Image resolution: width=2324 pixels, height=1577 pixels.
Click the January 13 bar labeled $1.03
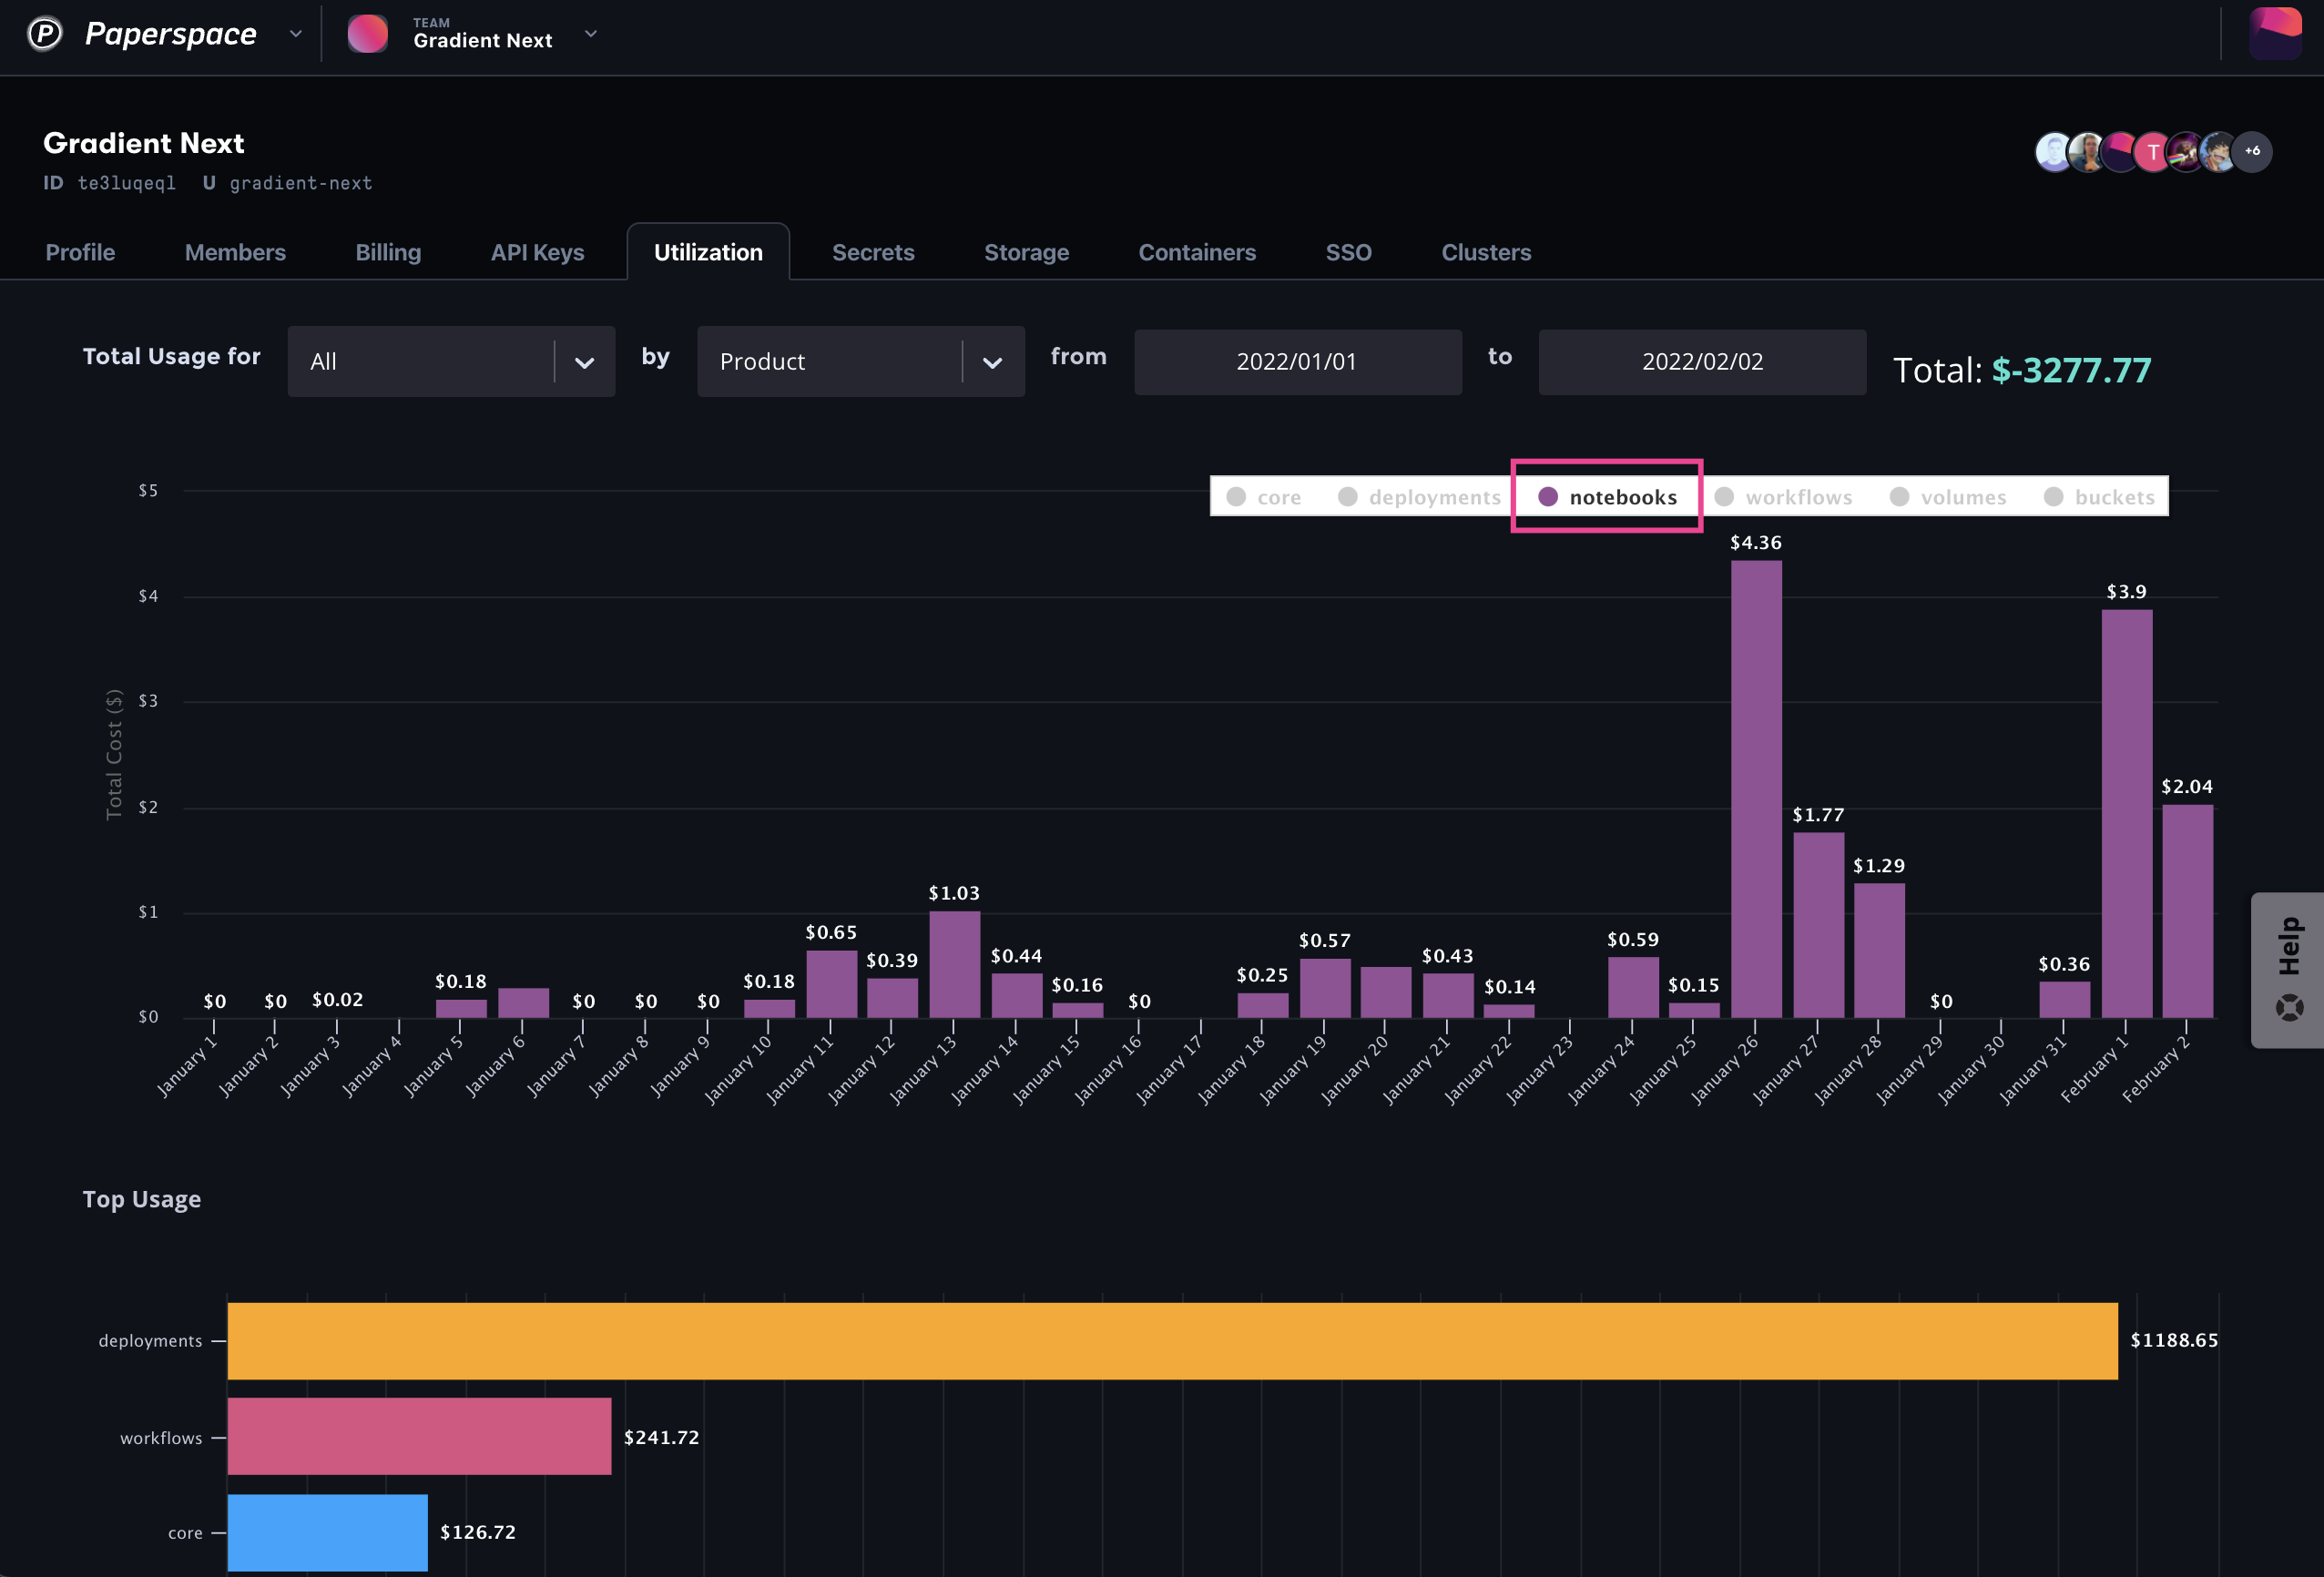(954, 964)
